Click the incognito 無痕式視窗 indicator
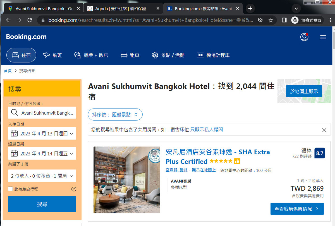 point(307,20)
